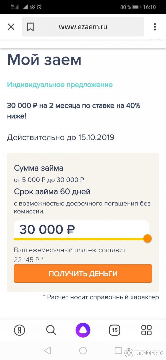Tap the bookmark icon in address bar

coord(30,27)
